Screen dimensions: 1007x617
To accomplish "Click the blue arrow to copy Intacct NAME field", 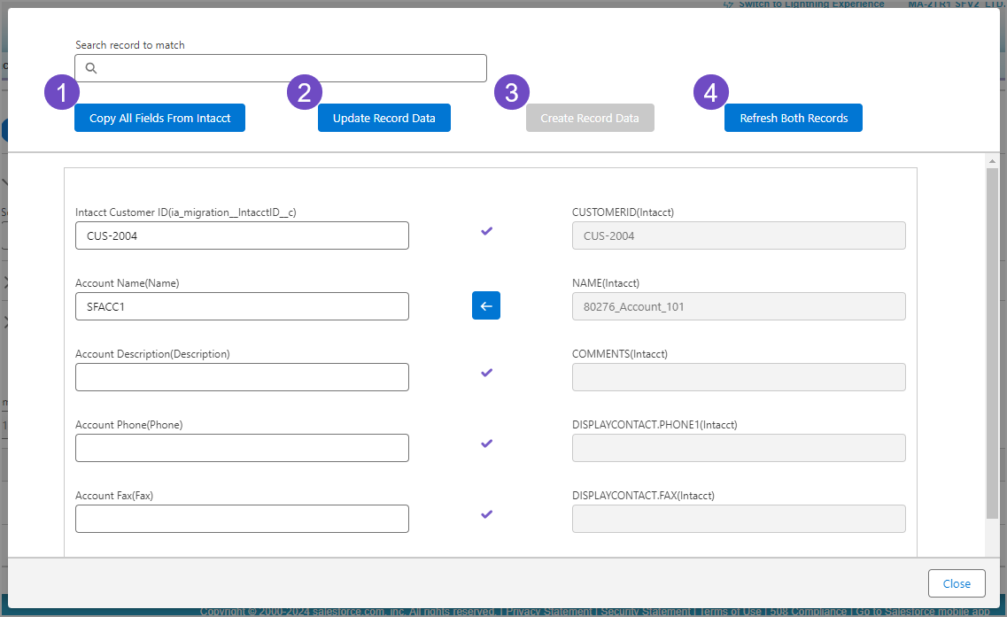I will [485, 305].
